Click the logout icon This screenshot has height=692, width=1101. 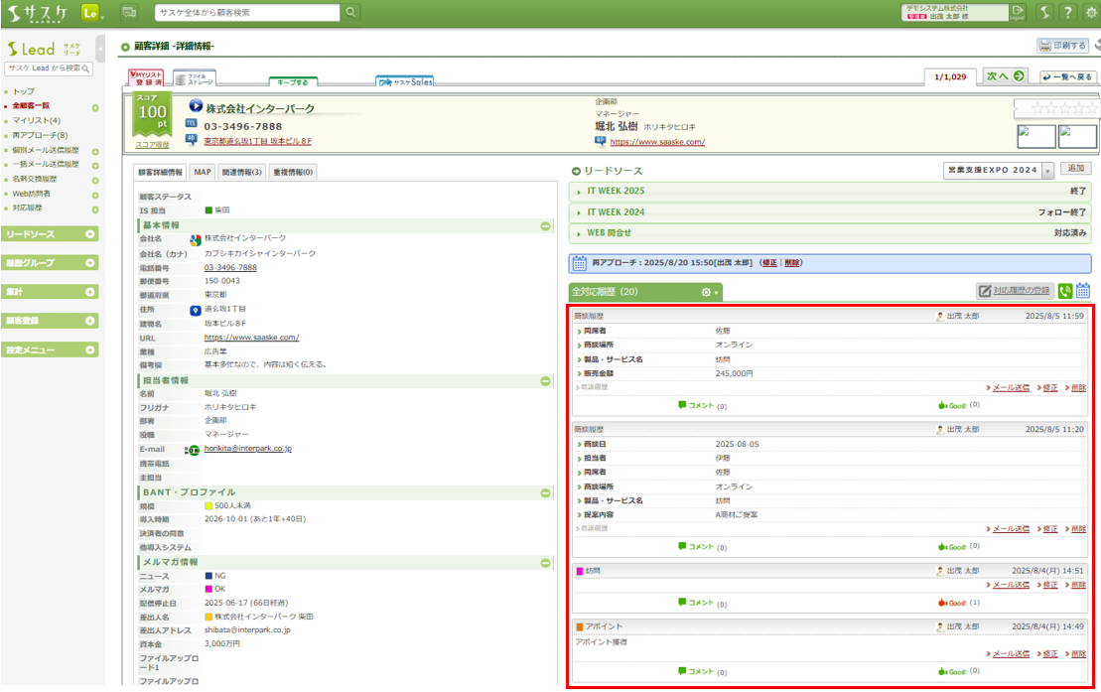pos(1018,12)
